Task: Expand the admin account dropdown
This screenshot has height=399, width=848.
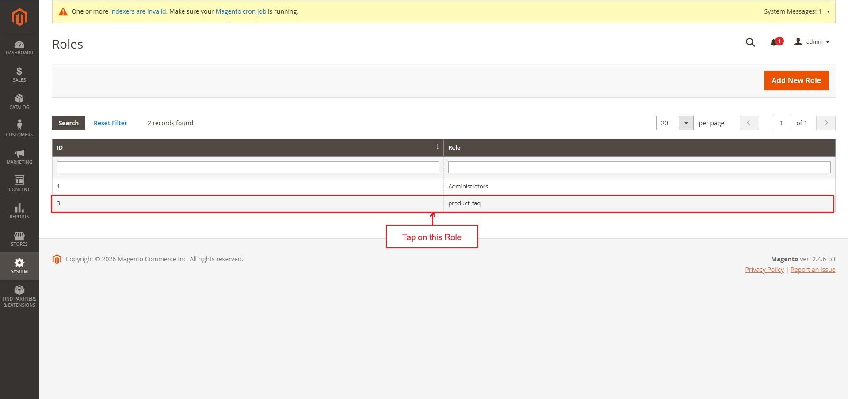Action: 812,42
